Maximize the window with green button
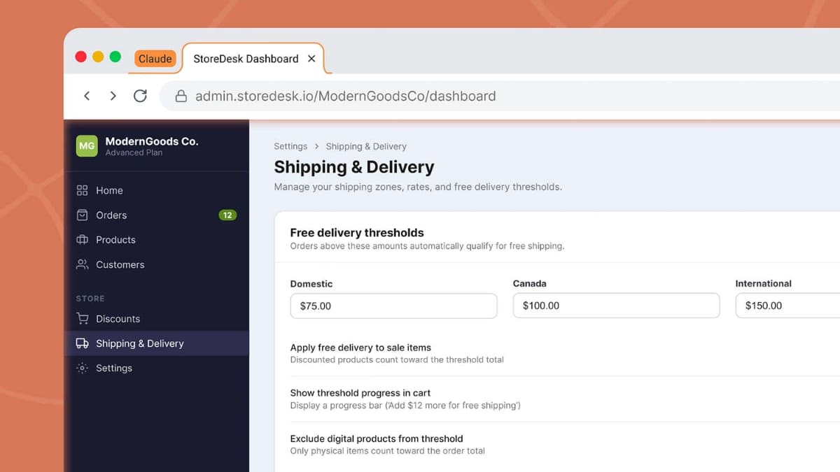 coord(115,57)
